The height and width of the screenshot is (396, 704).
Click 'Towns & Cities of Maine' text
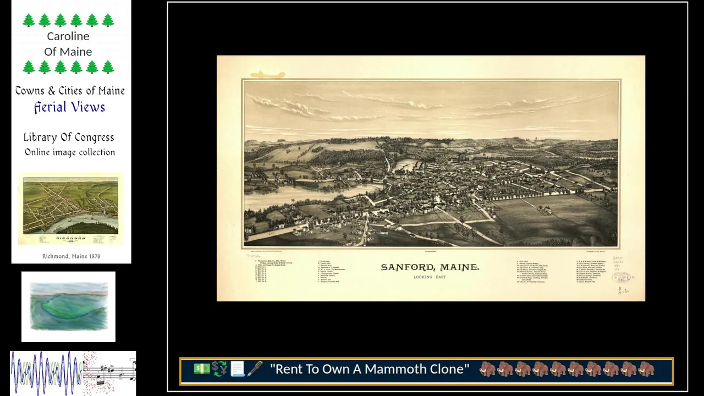(70, 91)
